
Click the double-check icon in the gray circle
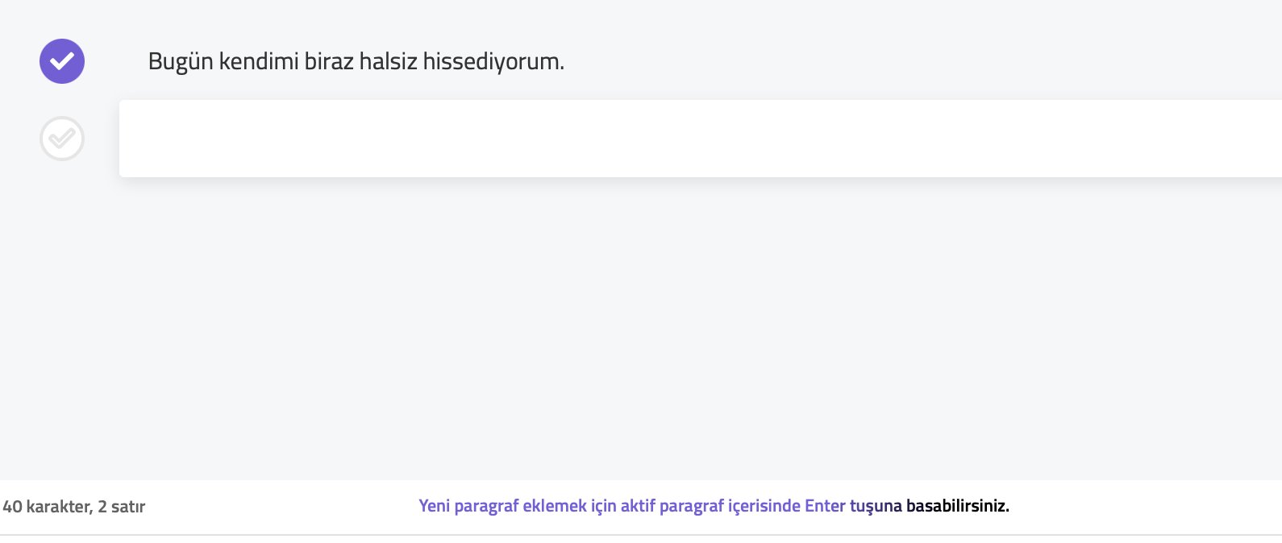[62, 139]
